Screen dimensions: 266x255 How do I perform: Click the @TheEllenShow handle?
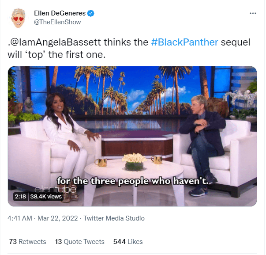tap(57, 22)
